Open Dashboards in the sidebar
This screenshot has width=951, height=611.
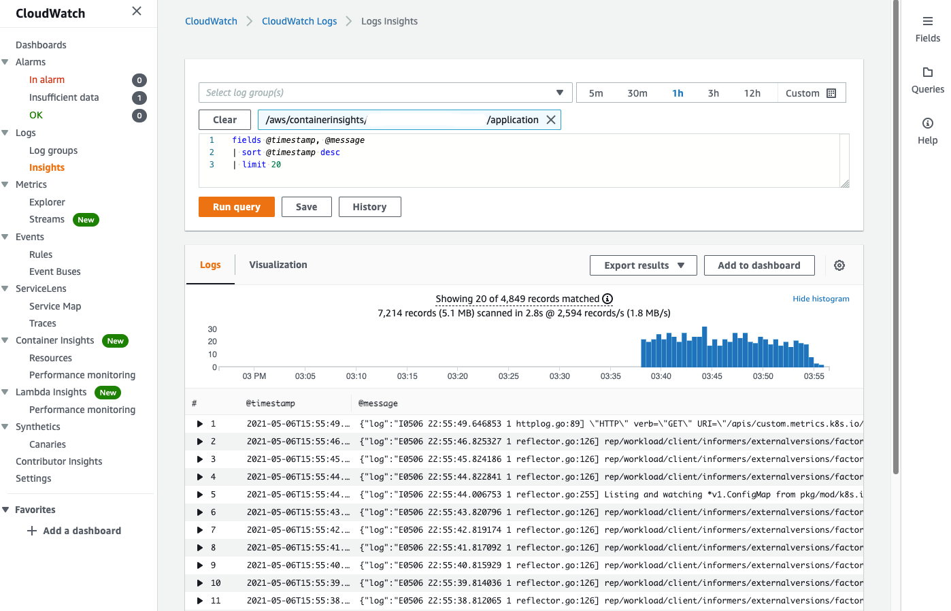(x=41, y=45)
